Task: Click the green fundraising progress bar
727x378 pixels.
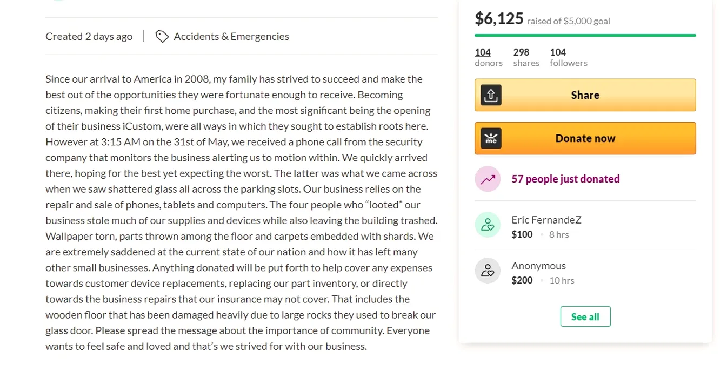Action: pyautogui.click(x=585, y=35)
